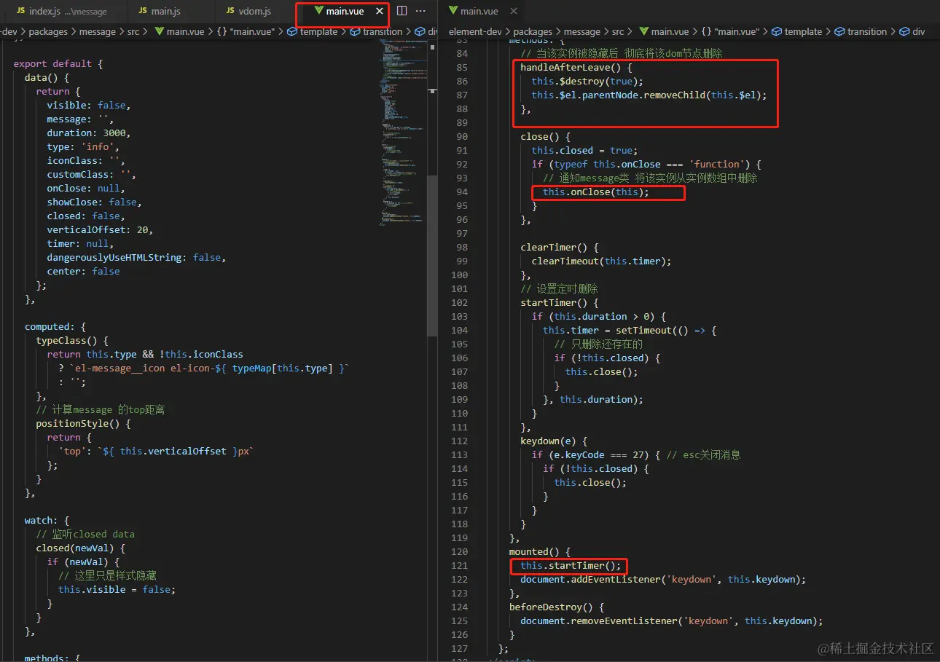Open 'main.vue' file breadcrumb in left editor

coord(186,32)
